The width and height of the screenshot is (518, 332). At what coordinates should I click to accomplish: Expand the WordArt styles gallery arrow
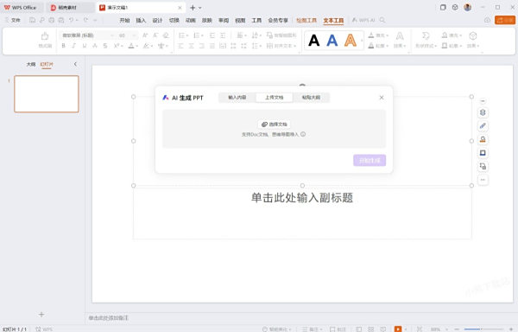(362, 41)
